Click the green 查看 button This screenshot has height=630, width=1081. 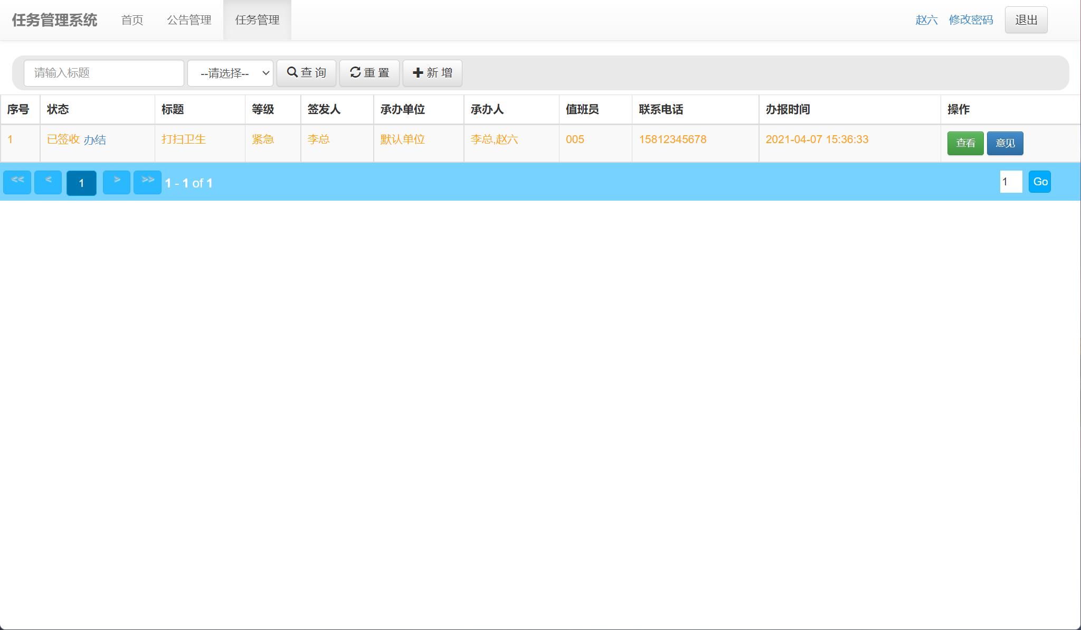(965, 143)
